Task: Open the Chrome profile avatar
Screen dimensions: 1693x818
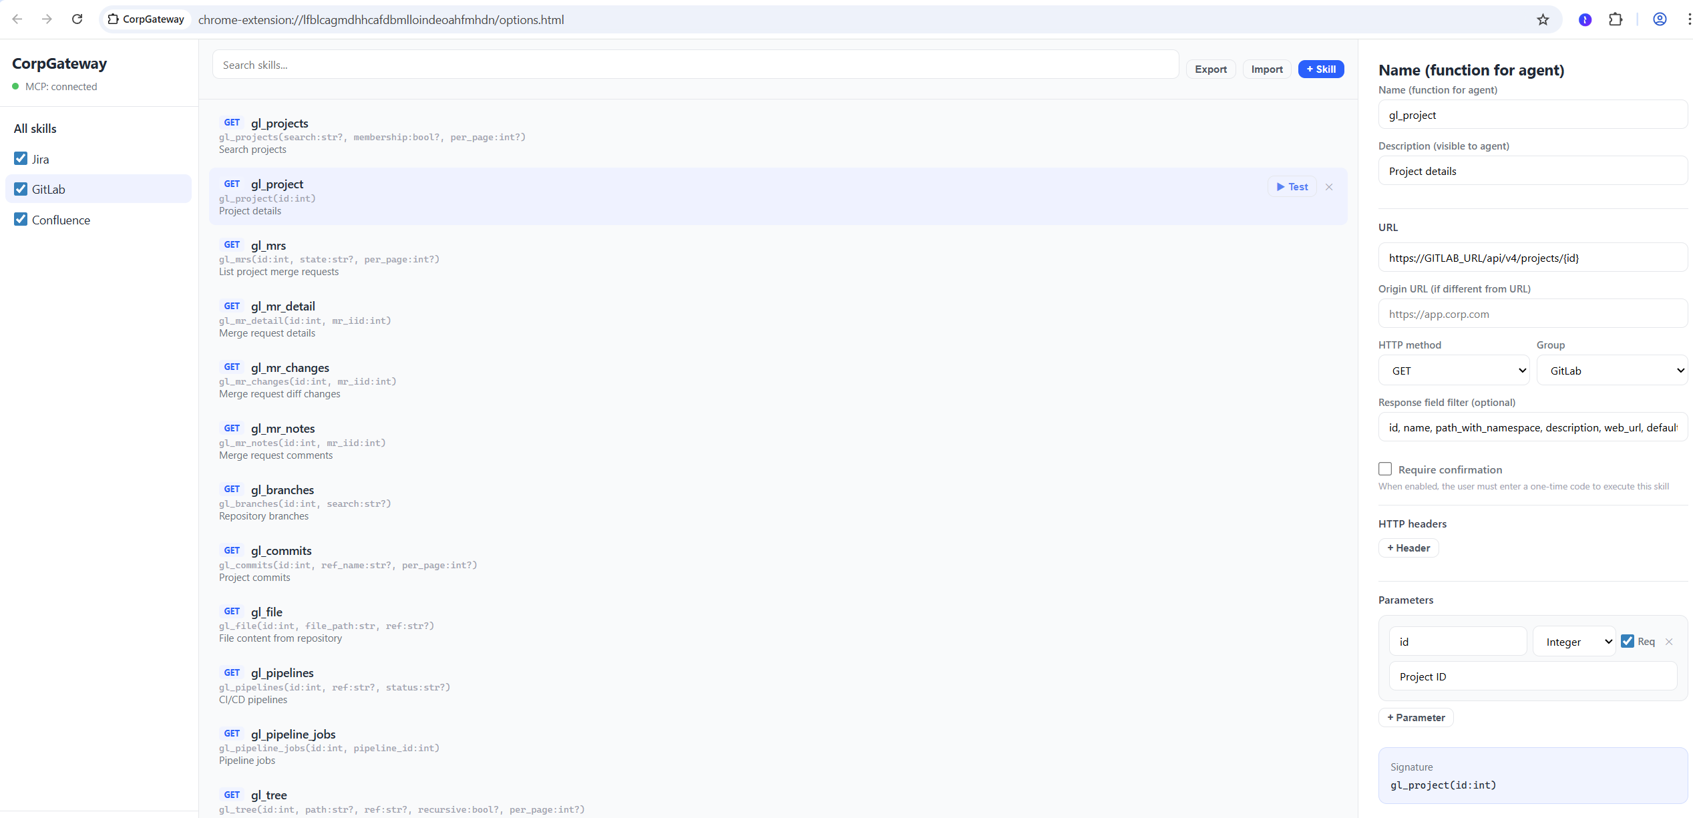Action: pyautogui.click(x=1660, y=19)
